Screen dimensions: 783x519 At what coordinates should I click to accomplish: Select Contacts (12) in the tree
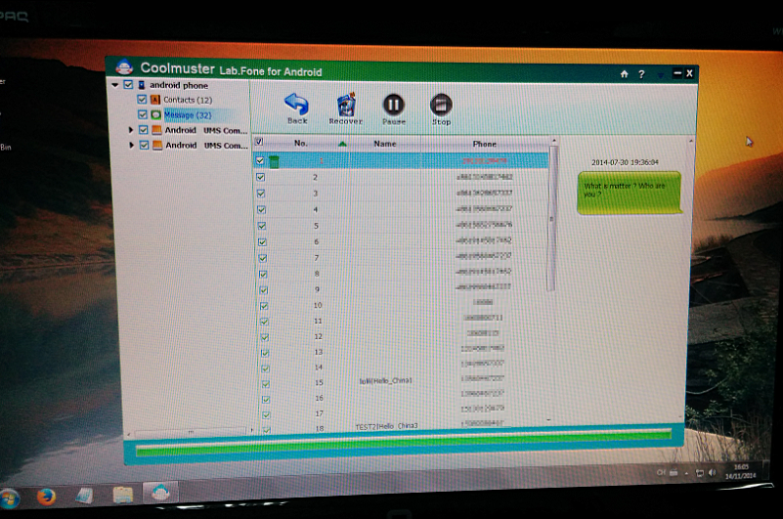(x=187, y=100)
